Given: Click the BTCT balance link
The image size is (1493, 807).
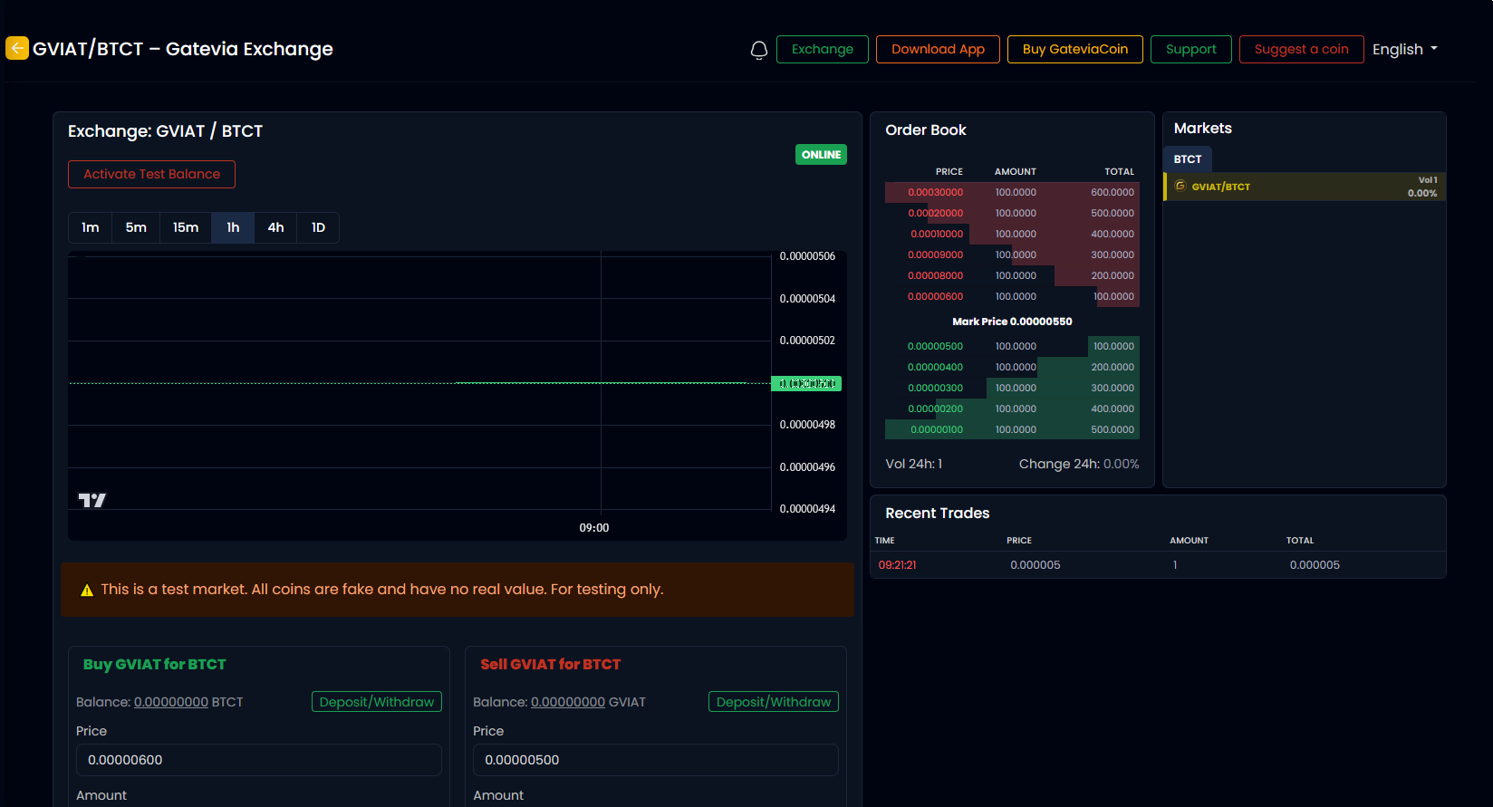Looking at the screenshot, I should [x=171, y=702].
